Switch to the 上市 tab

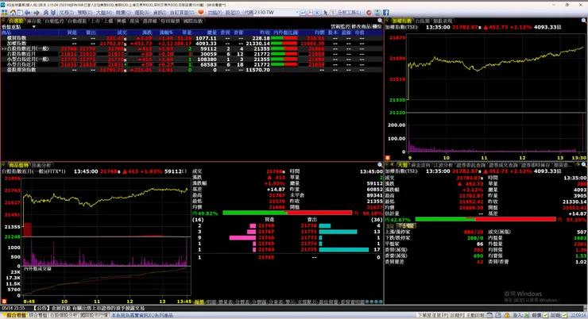pos(95,21)
